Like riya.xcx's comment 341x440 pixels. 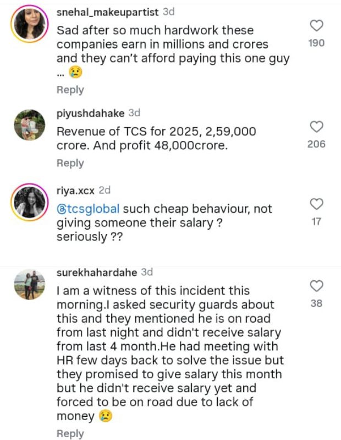click(316, 205)
